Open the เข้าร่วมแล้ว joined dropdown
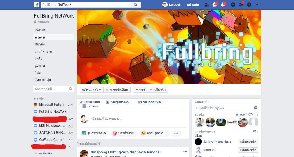294x157 pixels. pos(91,89)
